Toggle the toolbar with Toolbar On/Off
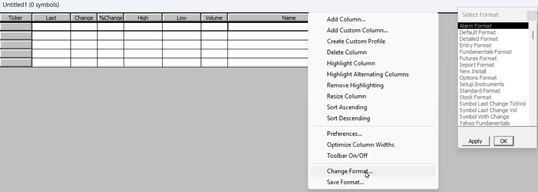Viewport: 538px width, 192px height. [x=347, y=156]
